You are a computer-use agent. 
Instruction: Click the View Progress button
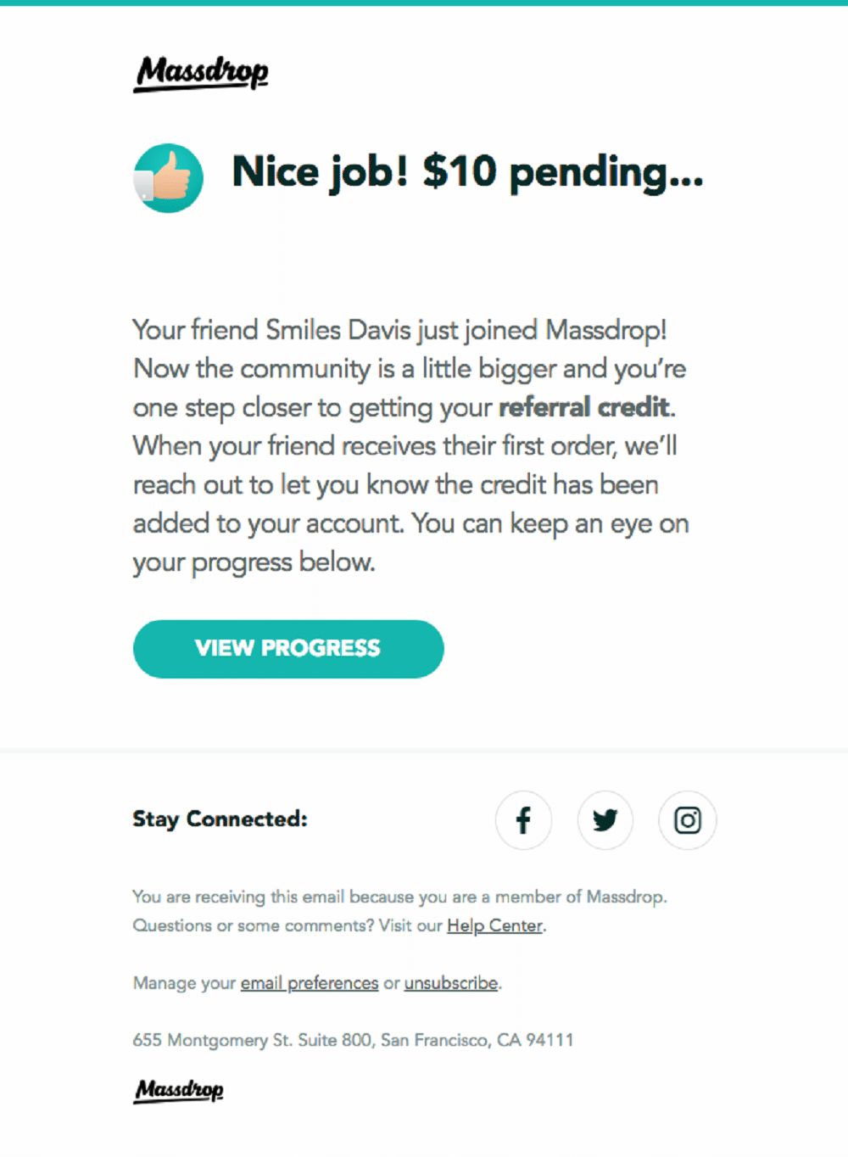[288, 649]
